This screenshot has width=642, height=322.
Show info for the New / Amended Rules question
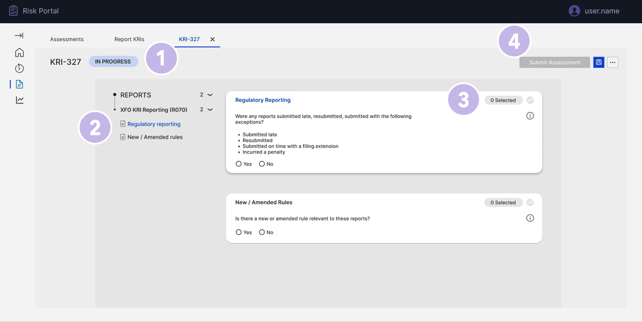pyautogui.click(x=530, y=218)
